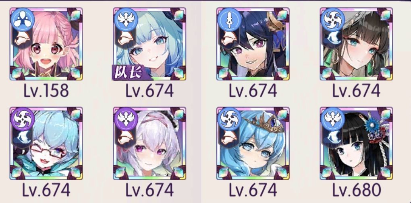
Task: Click the blue pinwheel icon on crowned girl
Action: (229, 119)
